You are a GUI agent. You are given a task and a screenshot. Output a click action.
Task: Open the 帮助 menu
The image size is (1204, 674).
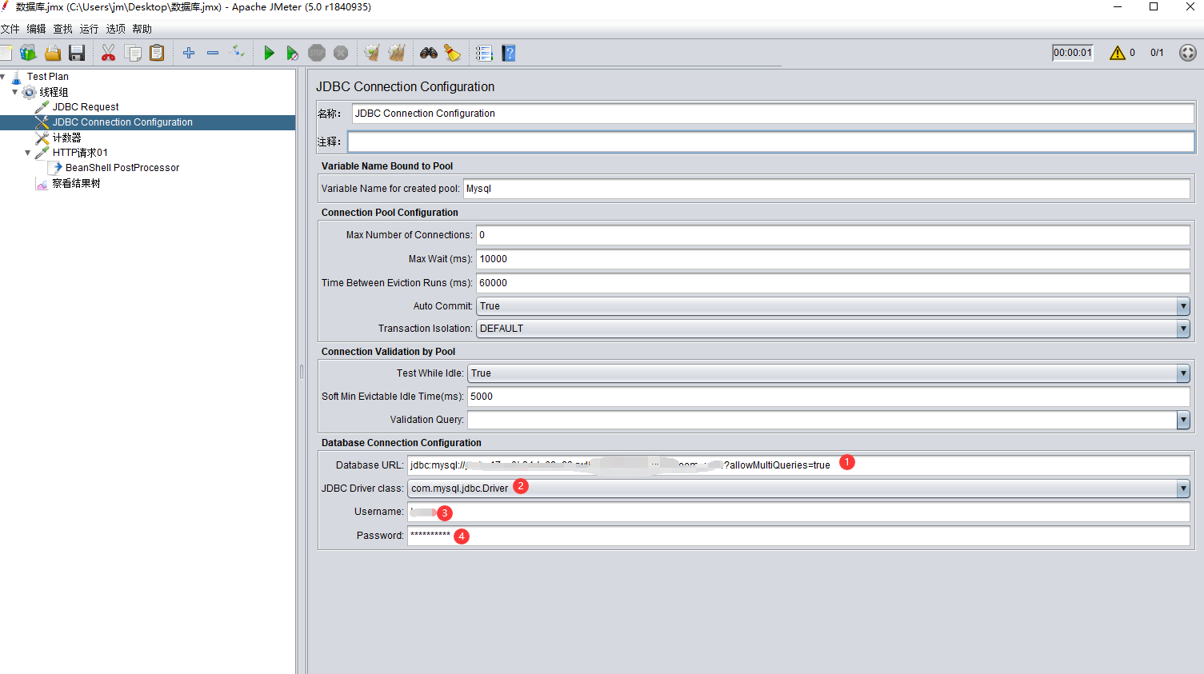pos(142,29)
